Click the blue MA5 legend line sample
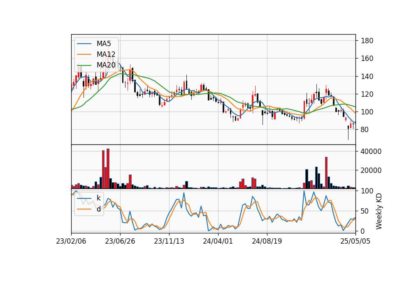 pyautogui.click(x=84, y=44)
